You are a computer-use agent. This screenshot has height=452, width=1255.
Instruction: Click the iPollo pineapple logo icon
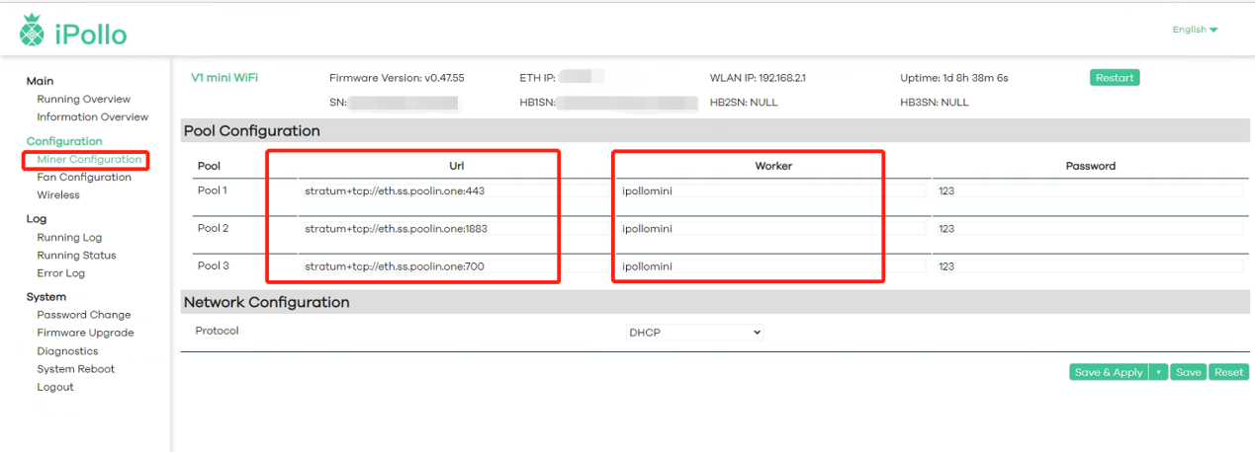coord(31,32)
